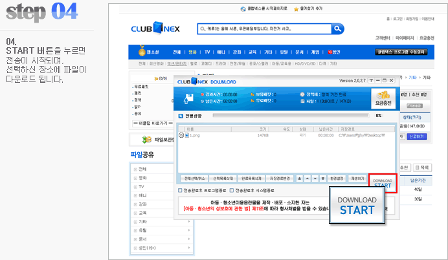The image size is (448, 260).
Task: Click the 진행상황 blue icon
Action: click(x=181, y=116)
